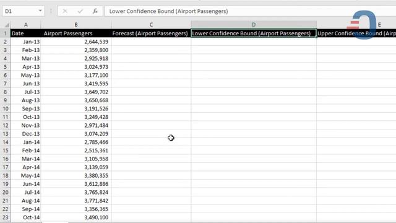Select the Aug-13 date cell
This screenshot has width=396, height=223.
[x=25, y=100]
